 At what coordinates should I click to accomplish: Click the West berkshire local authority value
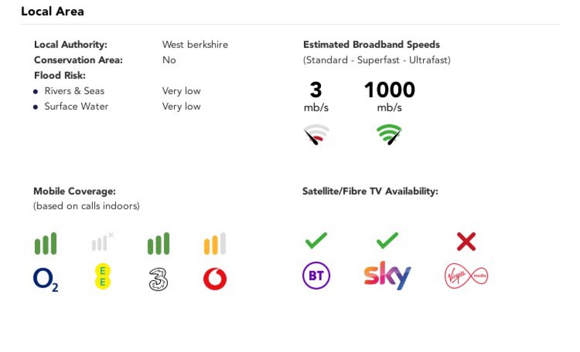(195, 44)
